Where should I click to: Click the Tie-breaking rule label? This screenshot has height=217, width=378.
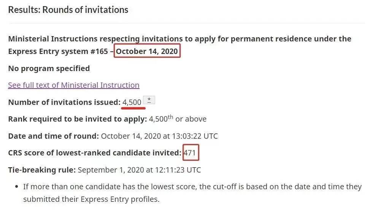[42, 170]
